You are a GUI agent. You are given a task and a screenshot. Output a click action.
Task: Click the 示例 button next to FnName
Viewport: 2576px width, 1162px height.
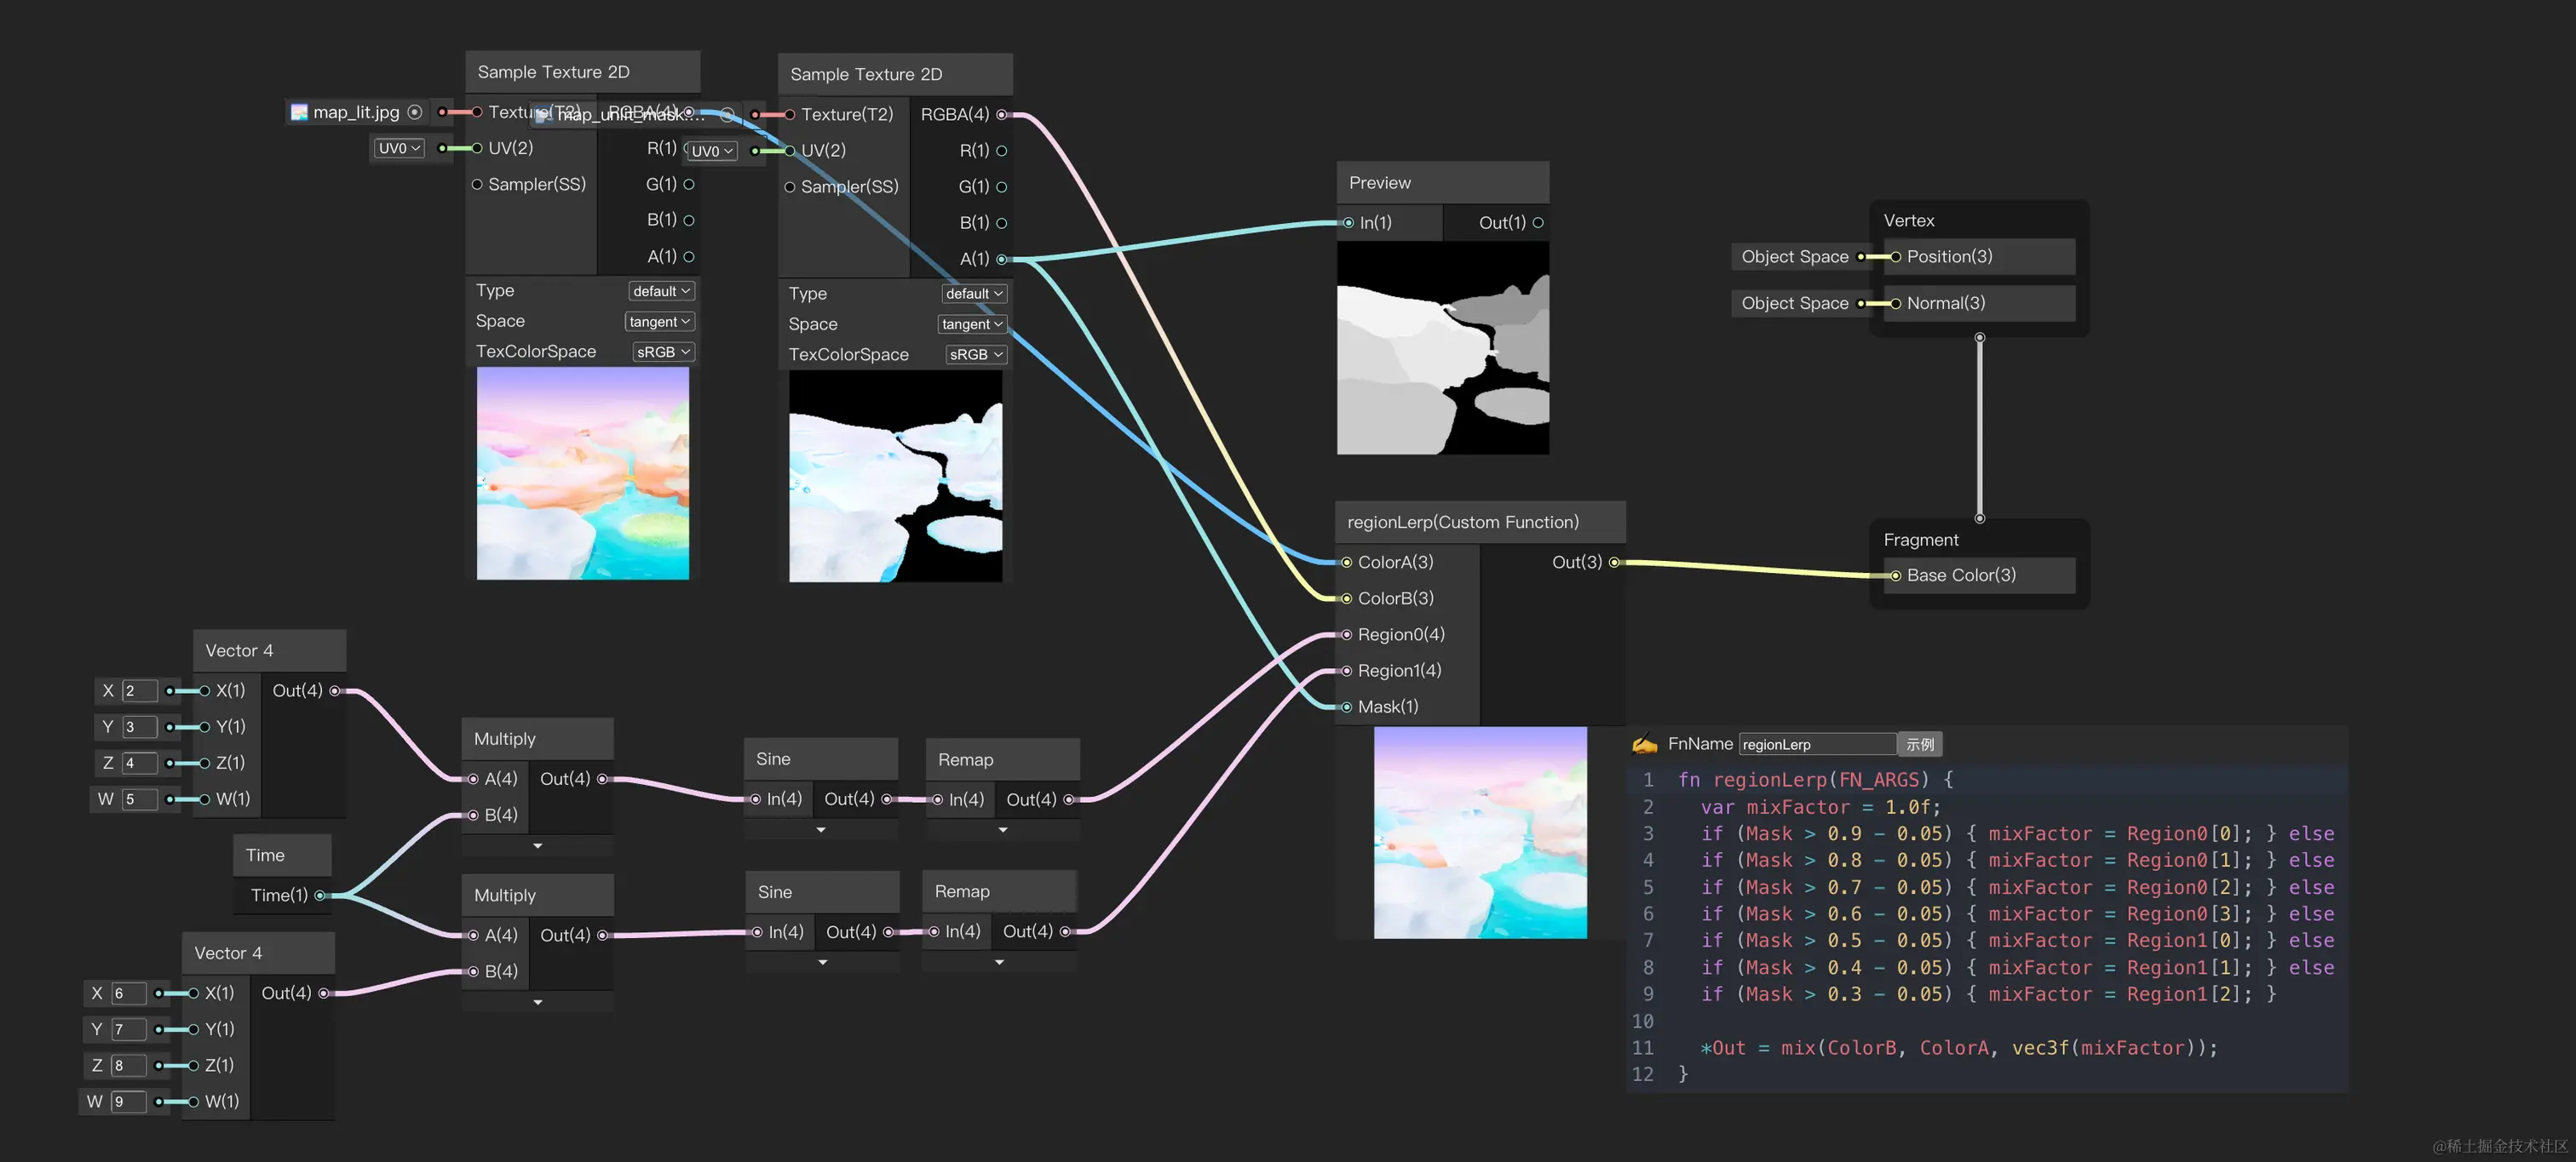(x=1919, y=744)
